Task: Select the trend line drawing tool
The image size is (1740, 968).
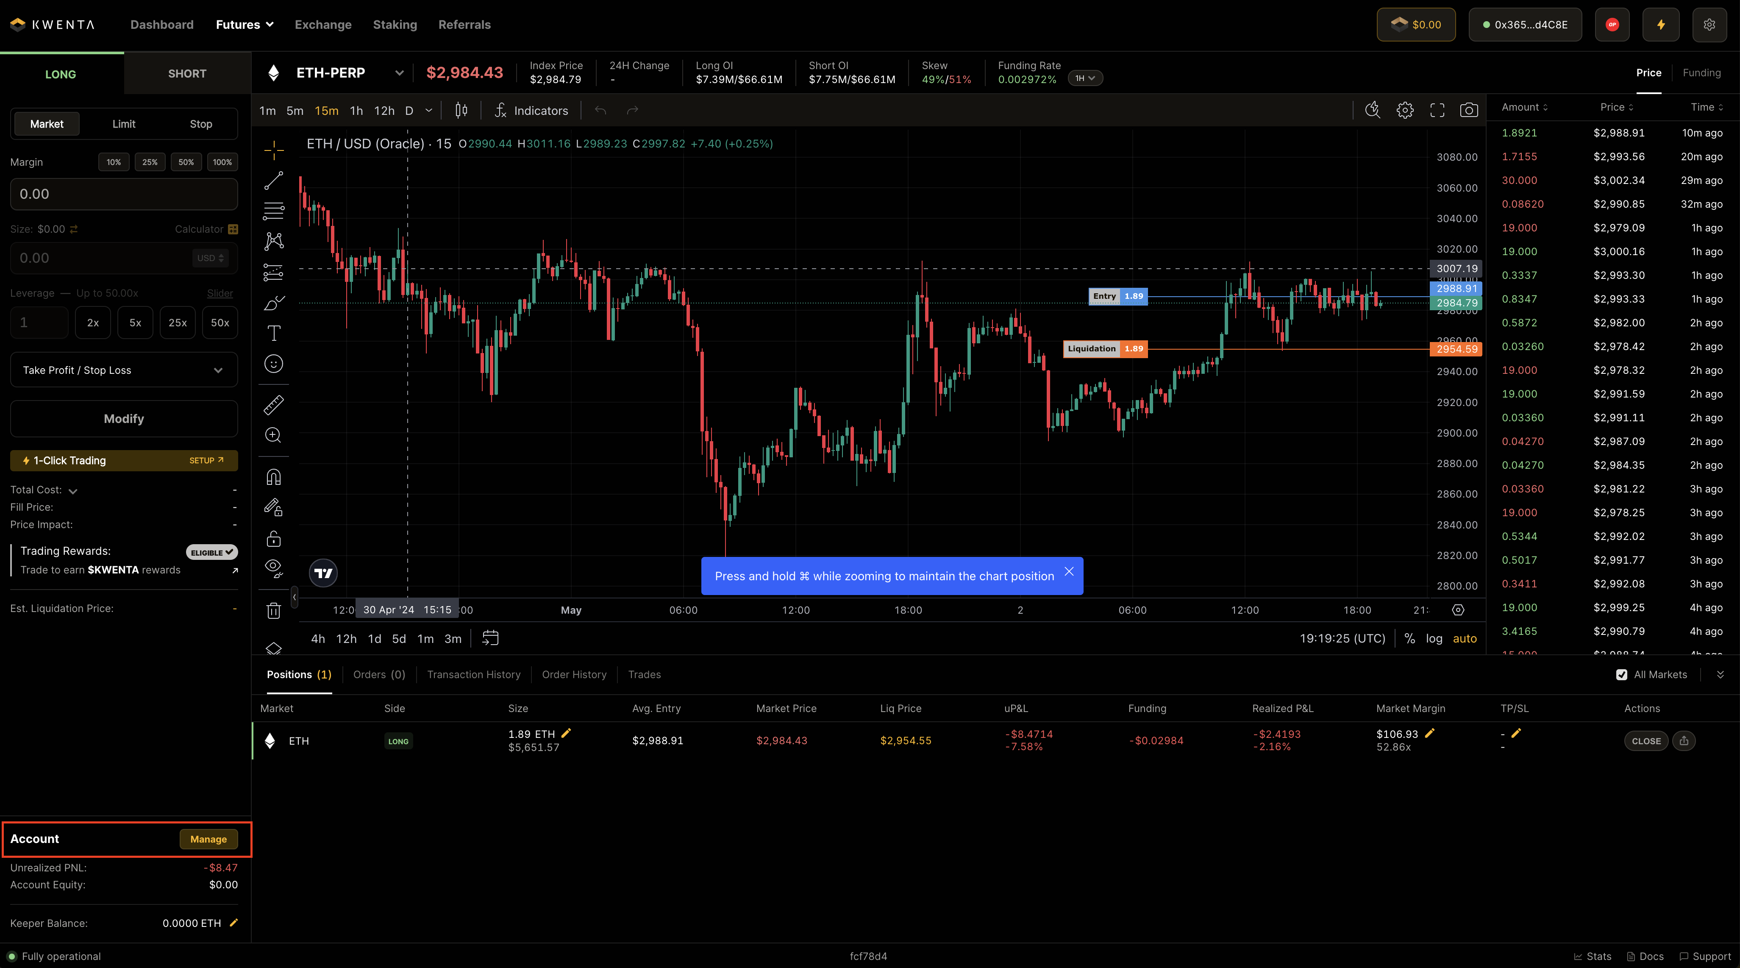Action: 274,181
